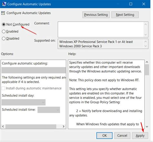Screen dimensions: 153x142
Task: Click Comment box scroll up arrow
Action: [x=146, y=25]
